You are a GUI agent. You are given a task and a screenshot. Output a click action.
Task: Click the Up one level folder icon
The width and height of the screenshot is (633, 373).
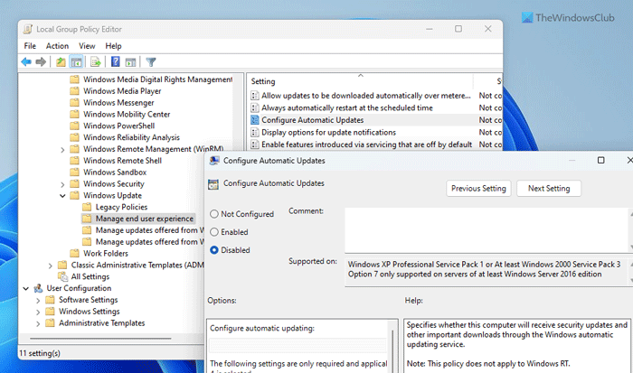tap(61, 62)
